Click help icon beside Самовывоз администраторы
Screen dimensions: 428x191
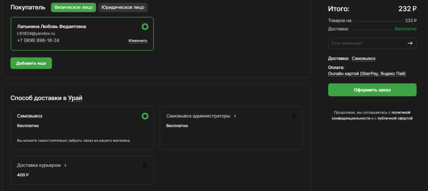click(x=235, y=116)
